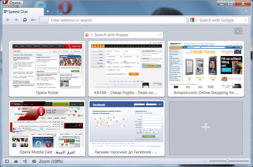Viewport: 253px width, 167px height.
Task: Add a new speed dial entry
Action: pos(206,128)
